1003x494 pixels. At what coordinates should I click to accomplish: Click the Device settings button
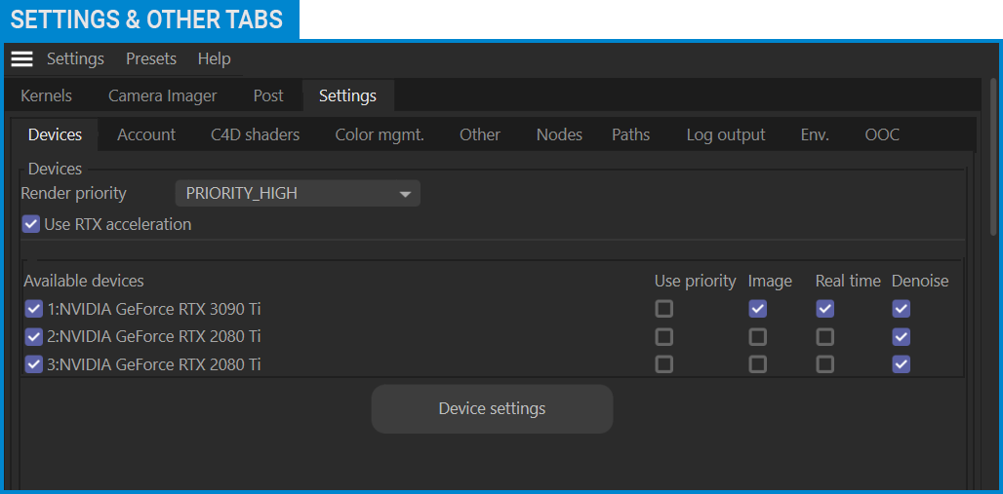[x=492, y=408]
